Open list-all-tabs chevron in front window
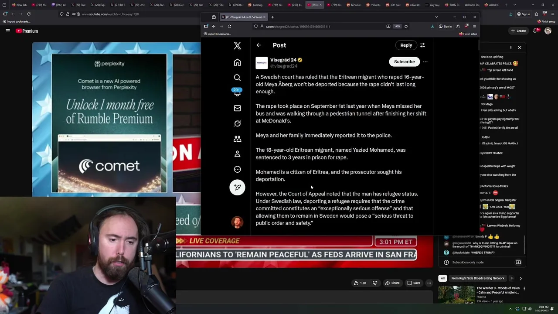Image resolution: width=558 pixels, height=314 pixels. click(x=436, y=17)
